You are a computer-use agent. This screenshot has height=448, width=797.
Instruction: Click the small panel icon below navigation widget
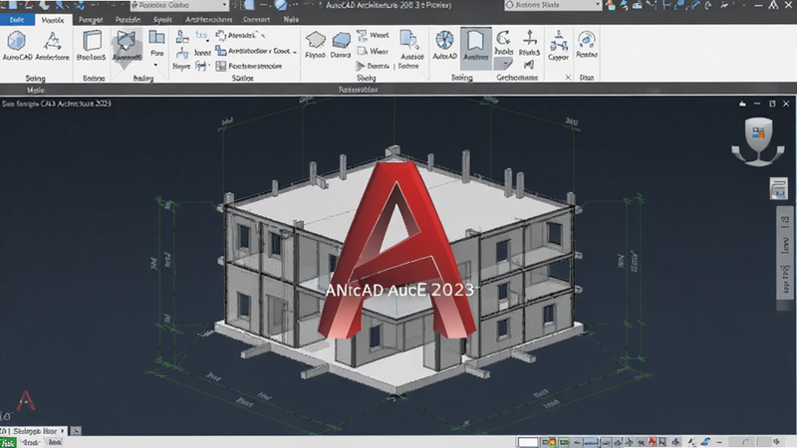click(x=778, y=188)
